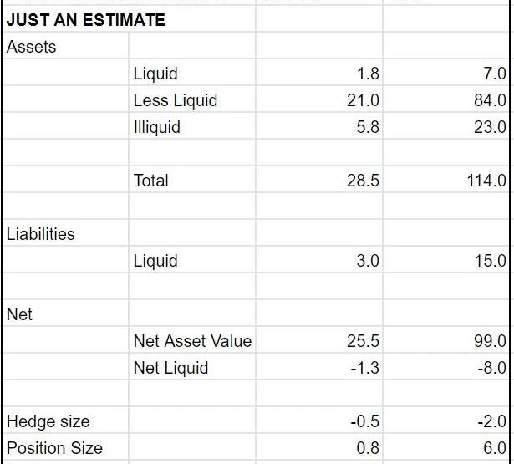Click the cell containing 25.5
This screenshot has width=514, height=464.
(x=363, y=341)
